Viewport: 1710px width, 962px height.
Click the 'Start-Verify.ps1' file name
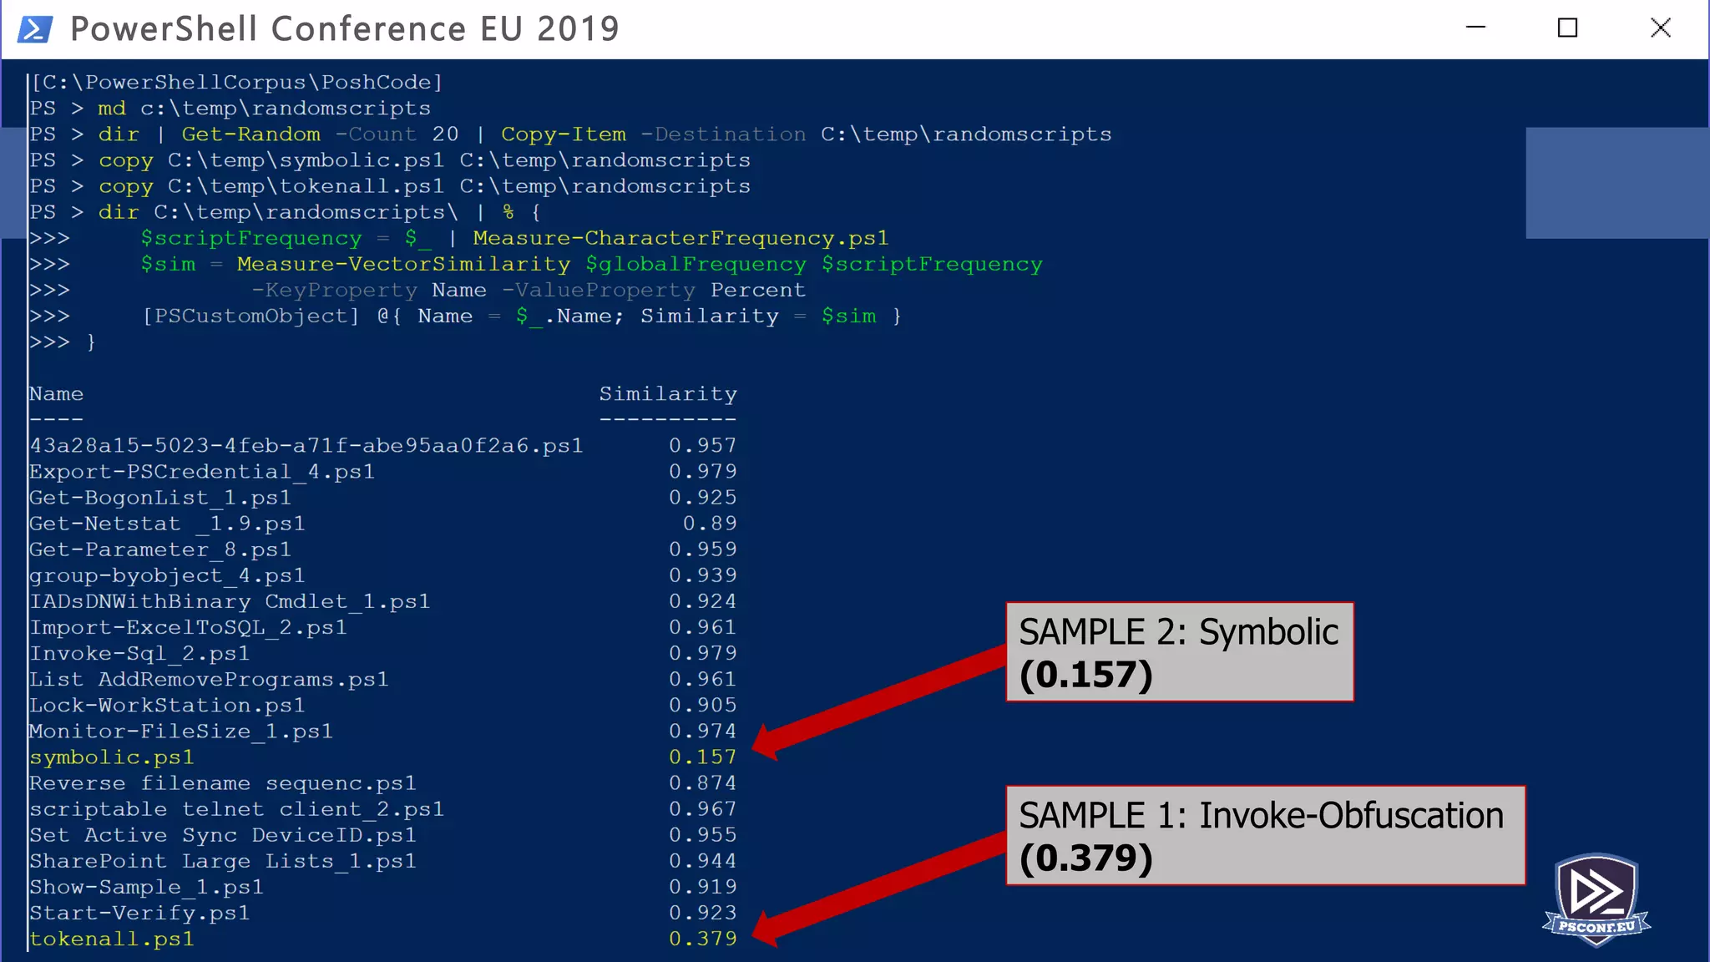(x=139, y=913)
